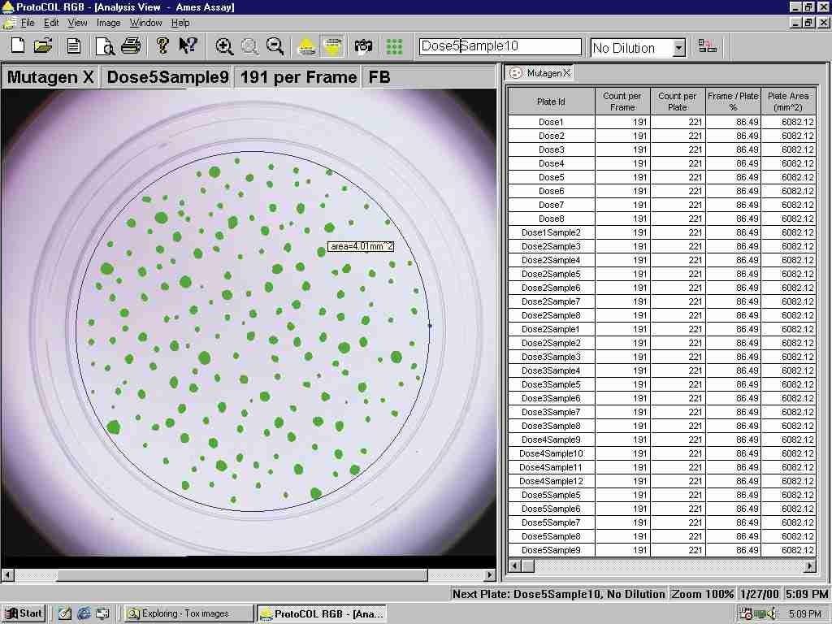The width and height of the screenshot is (832, 624).
Task: Expand the No Dilution dropdown
Action: 679,48
